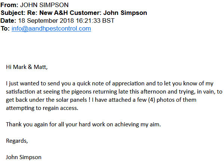
Task: Click the John Simpson signature
Action: [24, 157]
